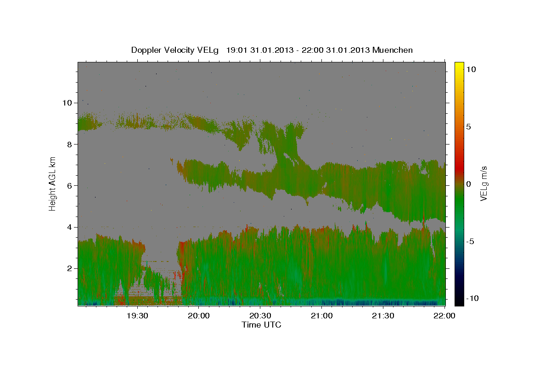Click the 'Time UTC' axis label

261,325
